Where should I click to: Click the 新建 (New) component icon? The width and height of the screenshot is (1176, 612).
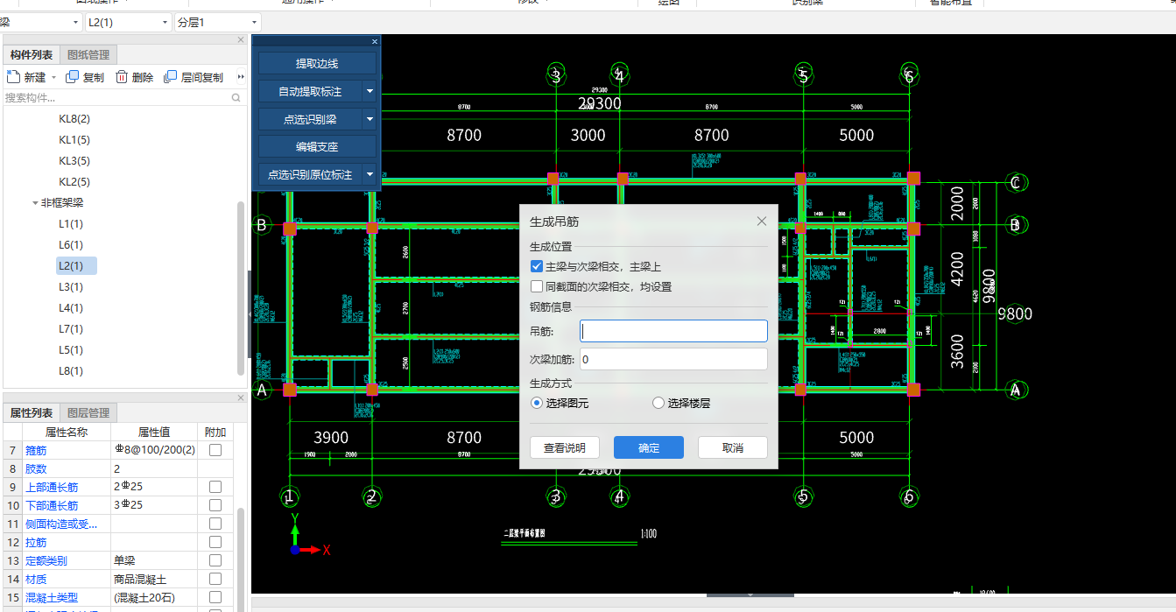(x=13, y=77)
